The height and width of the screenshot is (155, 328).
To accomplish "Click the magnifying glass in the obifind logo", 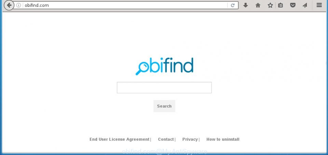I will coord(142,68).
